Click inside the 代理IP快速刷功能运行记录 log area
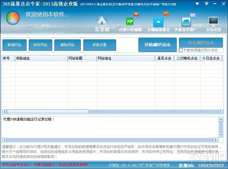 coord(110,127)
